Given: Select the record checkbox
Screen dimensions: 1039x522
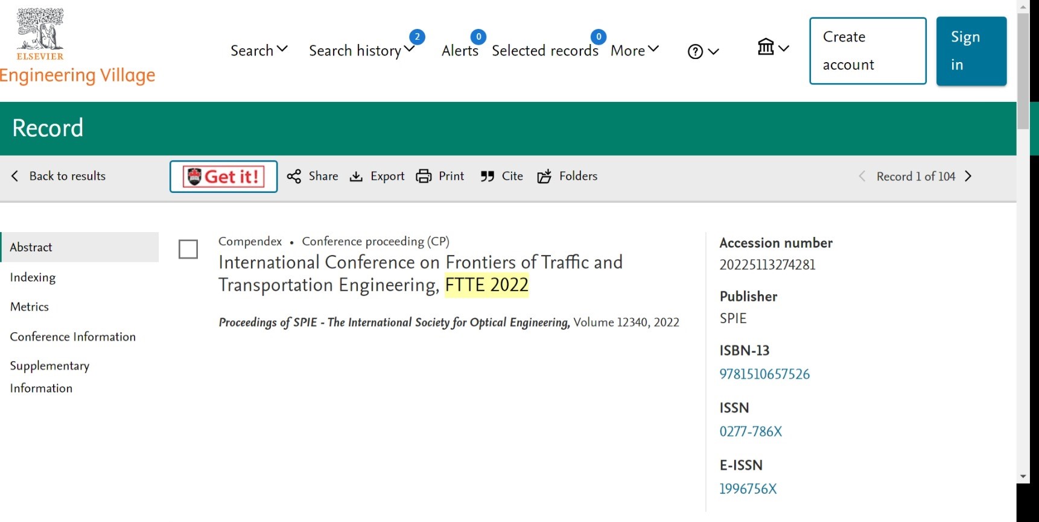Looking at the screenshot, I should coord(188,250).
